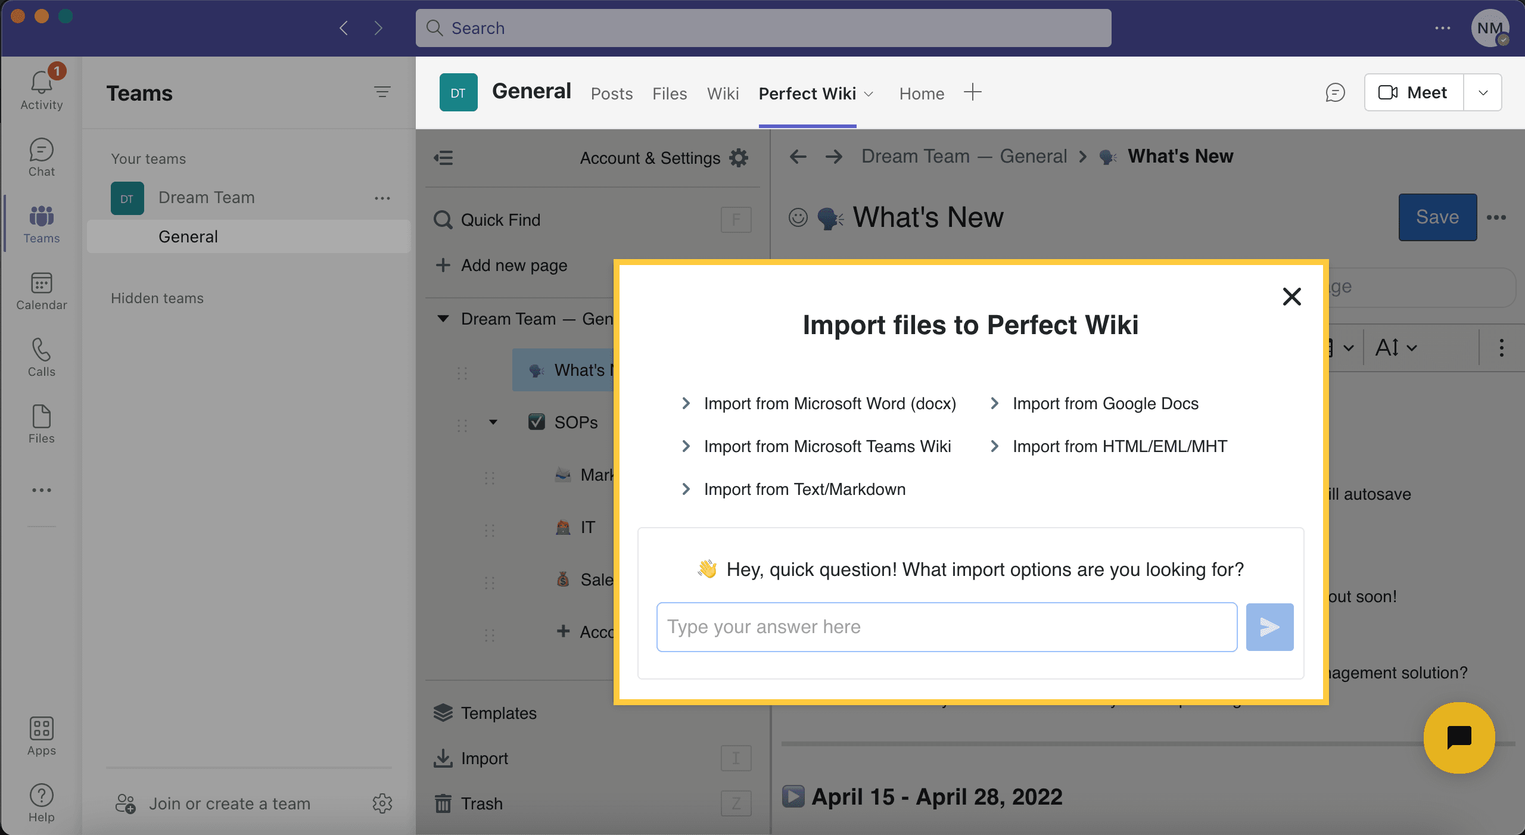The height and width of the screenshot is (835, 1525).
Task: Open Chat in the left rail
Action: 41,158
